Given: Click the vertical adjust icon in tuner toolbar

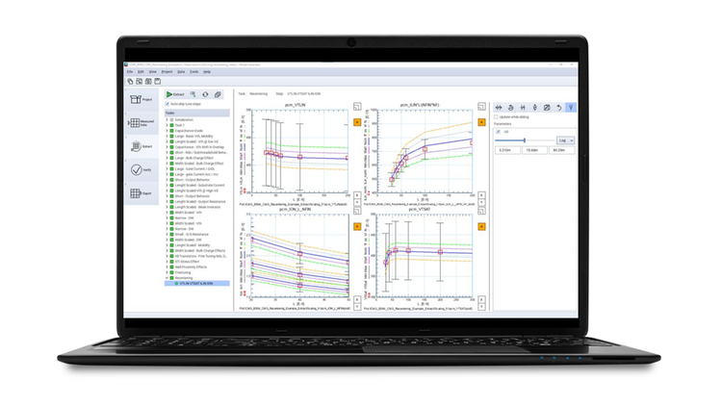Looking at the screenshot, I should tap(534, 107).
